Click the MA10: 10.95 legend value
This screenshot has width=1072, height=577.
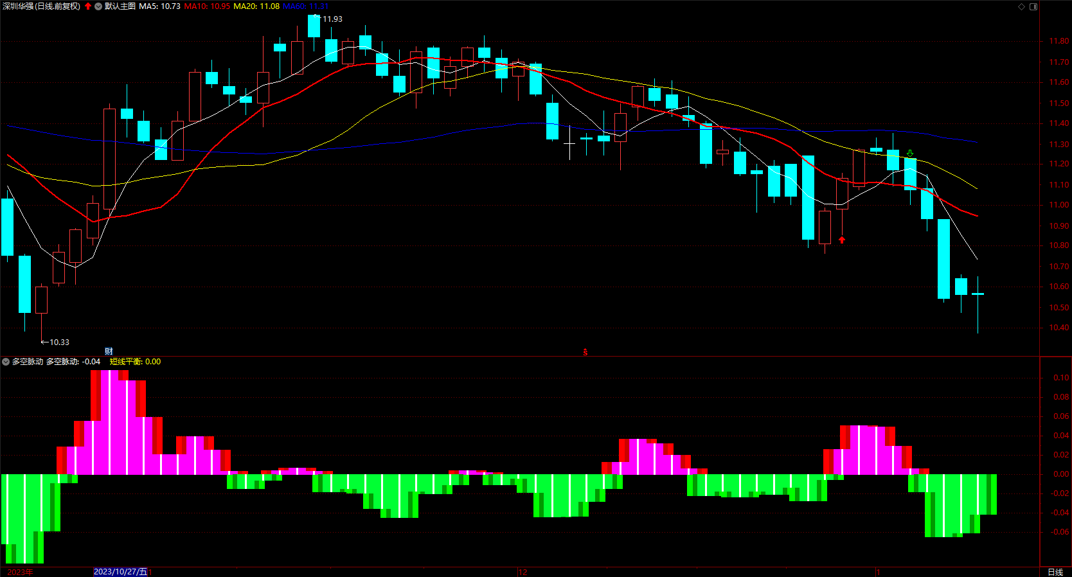click(x=207, y=6)
